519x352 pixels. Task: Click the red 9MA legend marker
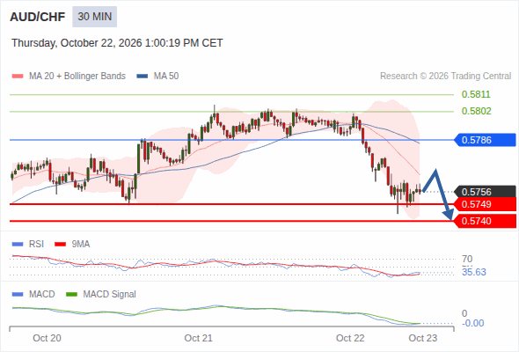tap(60, 245)
